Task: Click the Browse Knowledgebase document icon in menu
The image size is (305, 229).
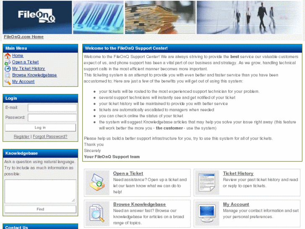Action: (8, 75)
